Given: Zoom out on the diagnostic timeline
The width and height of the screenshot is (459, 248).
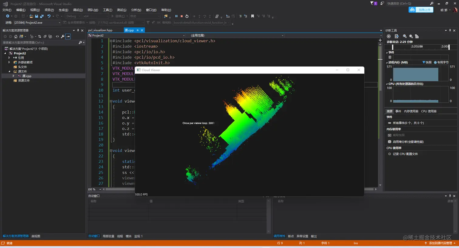Looking at the screenshot, I should pos(411,36).
